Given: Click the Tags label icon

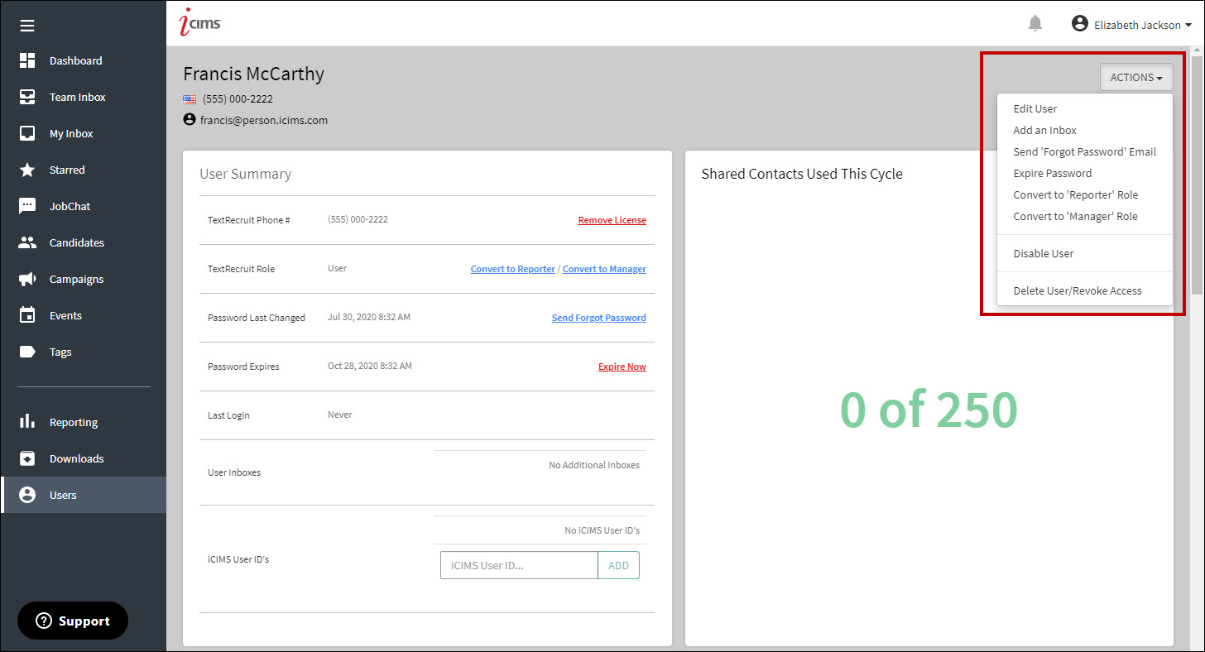Looking at the screenshot, I should click(x=27, y=352).
